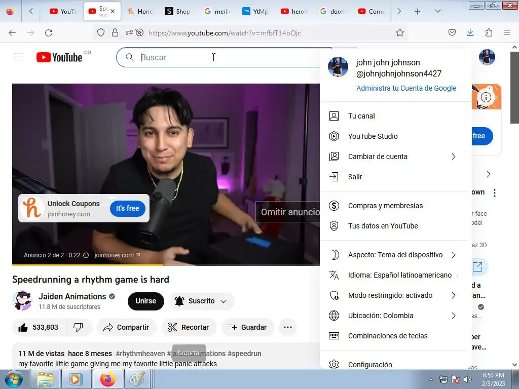Image resolution: width=519 pixels, height=389 pixels.
Task: Close the active Spe playing tab
Action: 113,11
